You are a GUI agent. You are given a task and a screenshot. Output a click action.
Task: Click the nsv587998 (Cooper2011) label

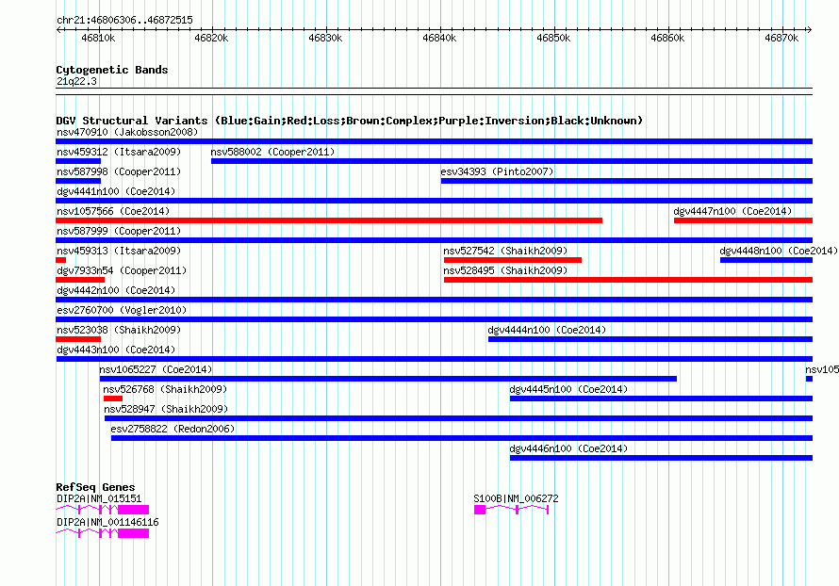[x=119, y=171]
